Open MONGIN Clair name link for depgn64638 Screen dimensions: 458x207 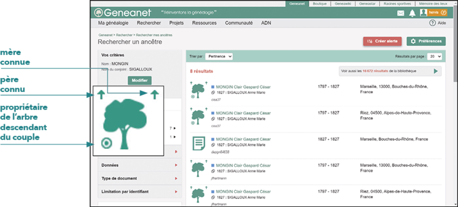(244, 139)
